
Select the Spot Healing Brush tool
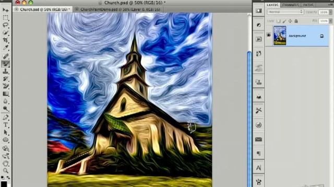click(6, 56)
